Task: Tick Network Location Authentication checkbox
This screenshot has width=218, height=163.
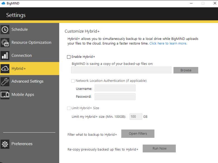Action: 73,81
